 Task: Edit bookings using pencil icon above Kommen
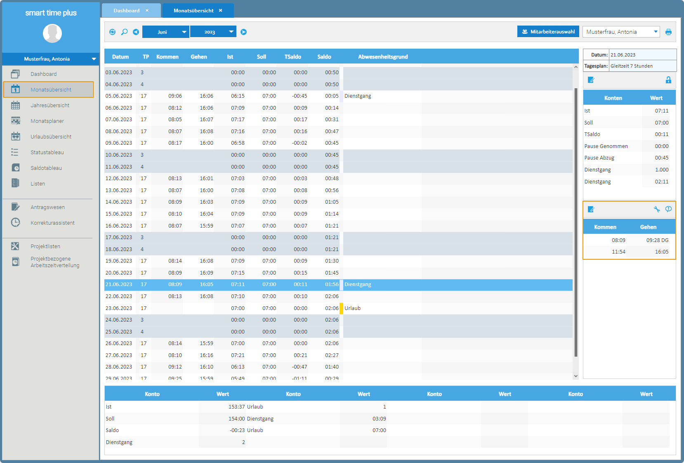(591, 209)
